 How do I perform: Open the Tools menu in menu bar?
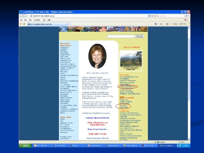click(44, 20)
